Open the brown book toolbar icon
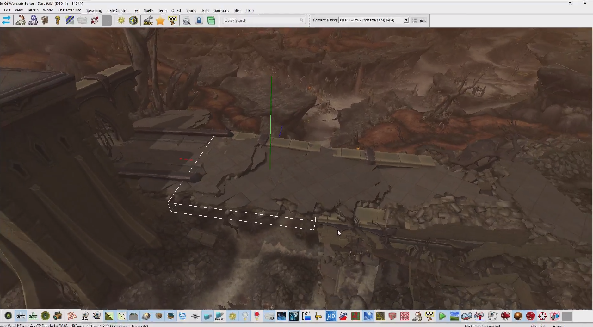Screen dimensions: 593x327 click(x=45, y=21)
